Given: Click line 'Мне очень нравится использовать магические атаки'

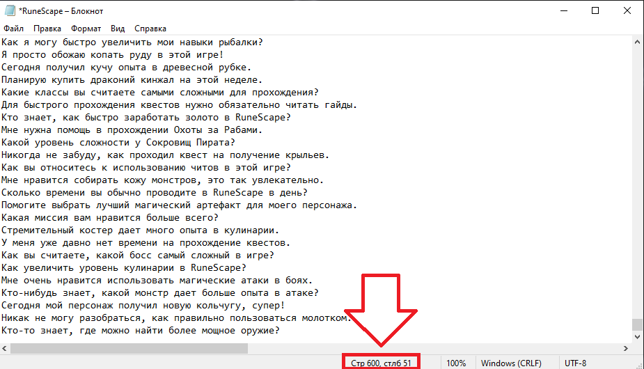Looking at the screenshot, I should pyautogui.click(x=157, y=281).
